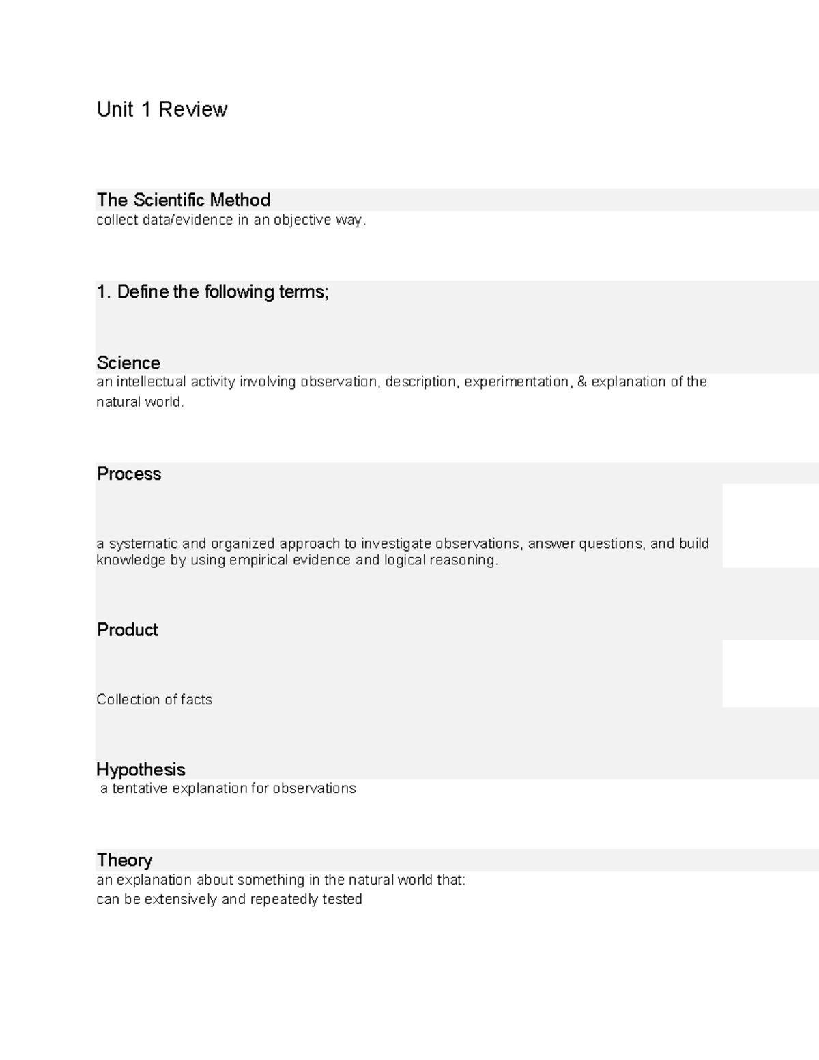Screen dimensions: 819x1060
Task: Select the "Theory" term heading
Action: 124,860
